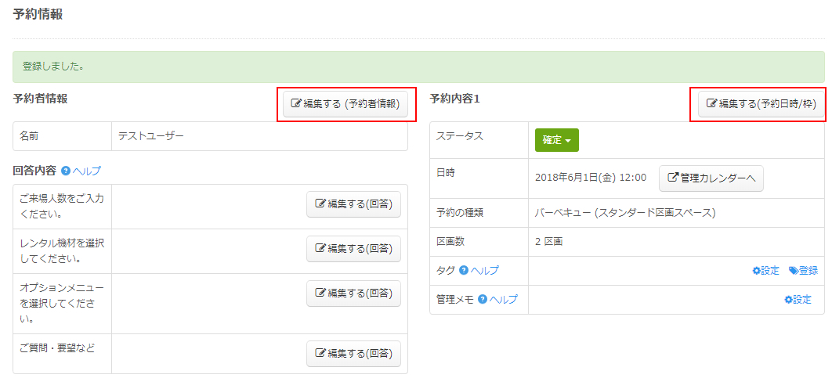Click the gear 設定 icon in 管理メモ row
The image size is (832, 389).
point(788,299)
